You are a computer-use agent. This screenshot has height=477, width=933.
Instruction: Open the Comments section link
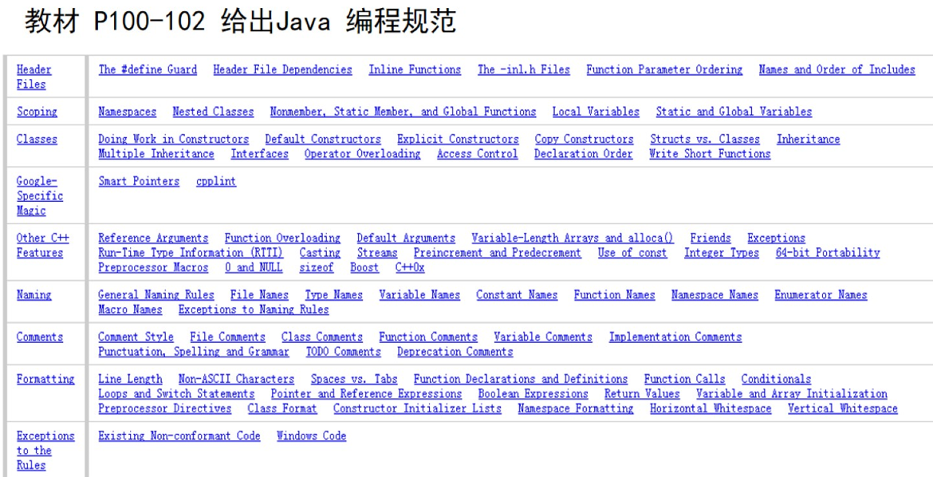pyautogui.click(x=40, y=337)
